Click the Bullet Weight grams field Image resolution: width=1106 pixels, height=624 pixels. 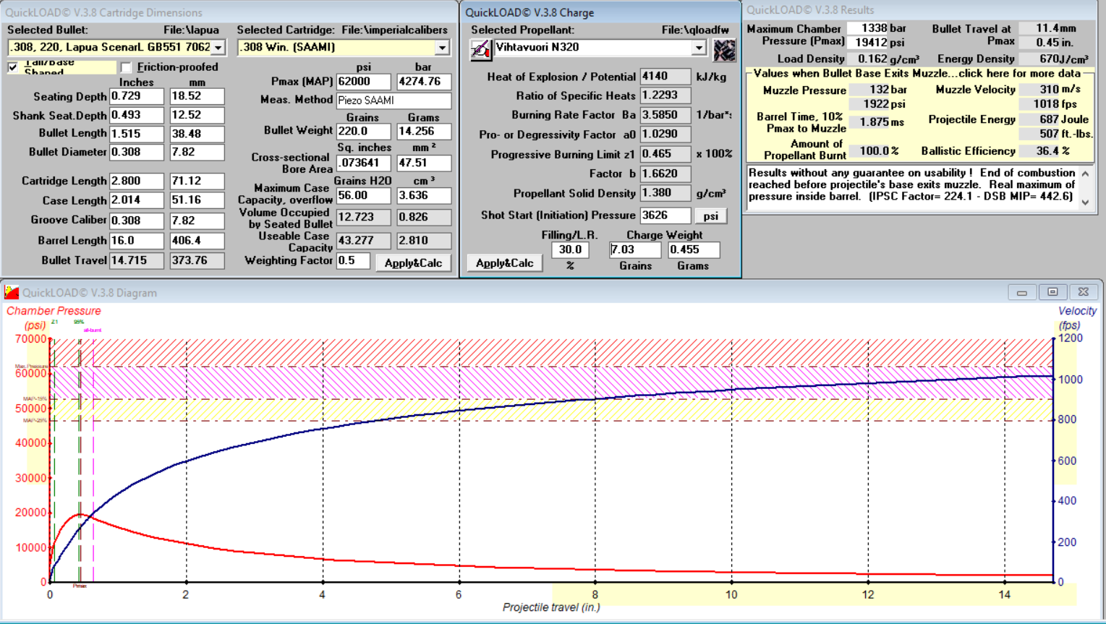[x=424, y=132]
